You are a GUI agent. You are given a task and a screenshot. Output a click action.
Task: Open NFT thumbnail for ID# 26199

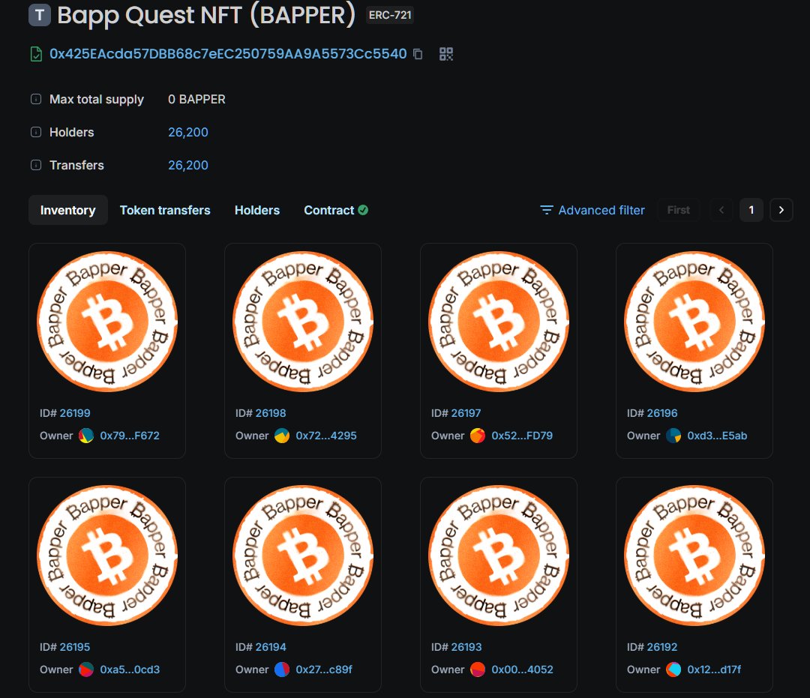[x=107, y=321]
